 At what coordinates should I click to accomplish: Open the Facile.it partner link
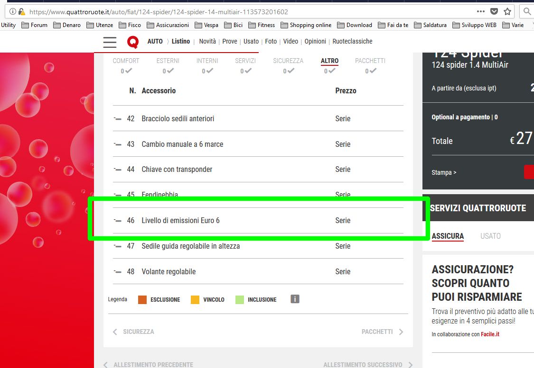tap(490, 334)
